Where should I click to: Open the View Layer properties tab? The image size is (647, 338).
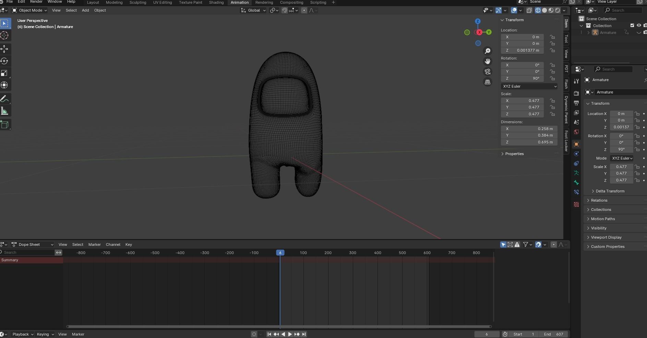(576, 112)
